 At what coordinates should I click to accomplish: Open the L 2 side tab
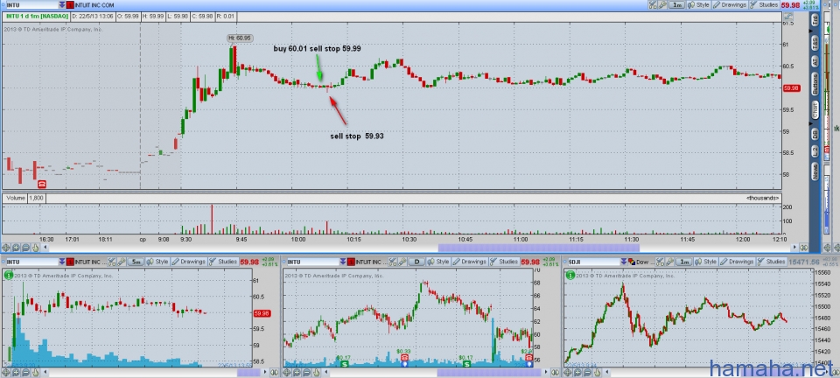pos(815,152)
